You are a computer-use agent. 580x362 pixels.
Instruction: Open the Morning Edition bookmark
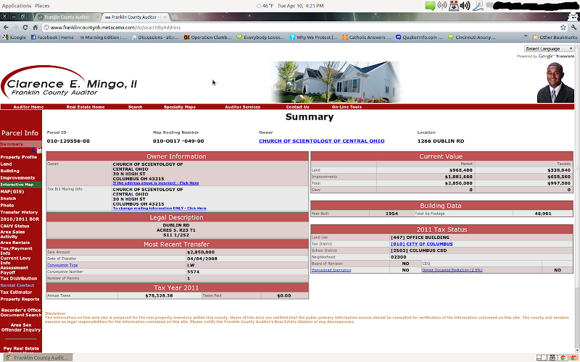[102, 38]
